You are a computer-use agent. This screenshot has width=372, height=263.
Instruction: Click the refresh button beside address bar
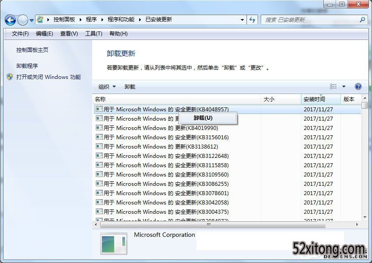[x=252, y=20]
